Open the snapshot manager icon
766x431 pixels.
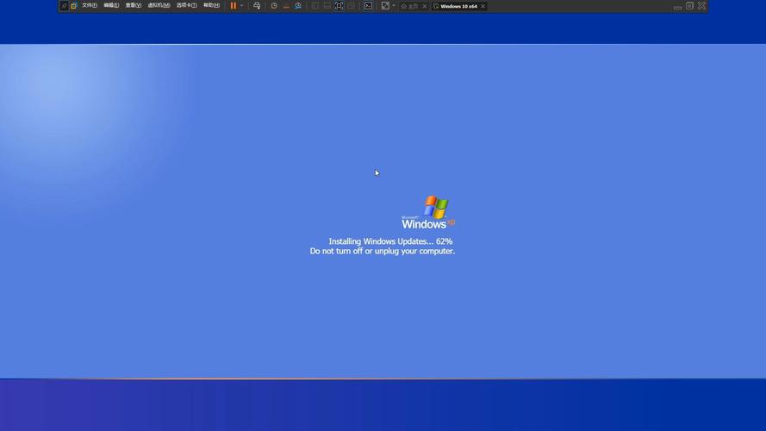pos(298,6)
